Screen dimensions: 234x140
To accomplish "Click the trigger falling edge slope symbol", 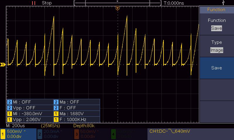I will coord(171,131).
